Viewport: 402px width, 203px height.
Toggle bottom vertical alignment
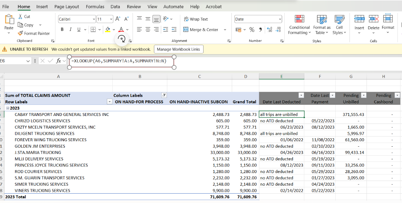[156, 19]
